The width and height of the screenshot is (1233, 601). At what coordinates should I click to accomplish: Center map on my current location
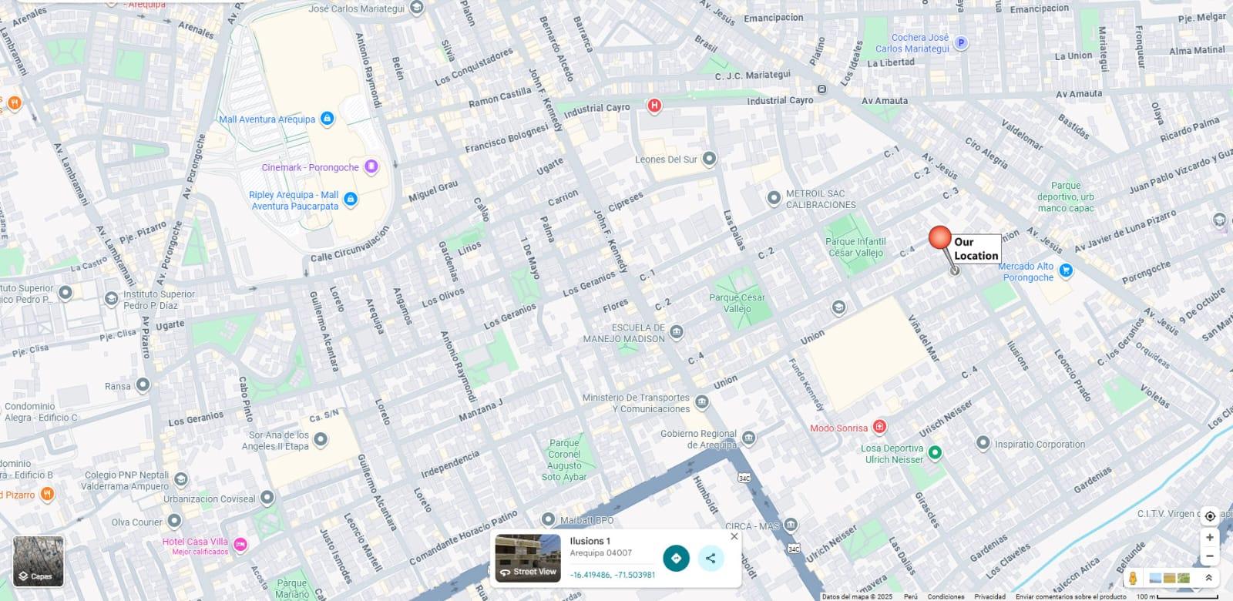(1210, 515)
